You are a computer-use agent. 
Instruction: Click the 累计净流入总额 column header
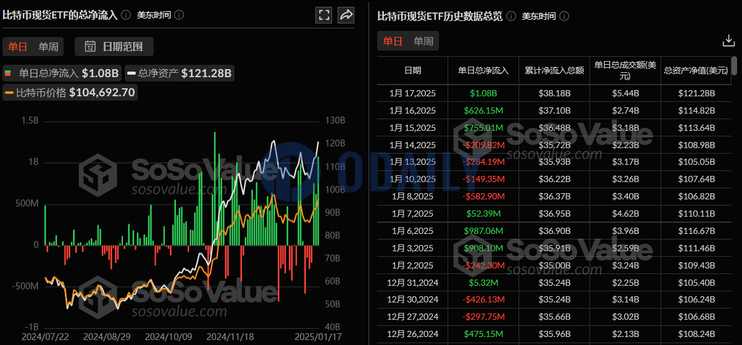click(x=554, y=70)
